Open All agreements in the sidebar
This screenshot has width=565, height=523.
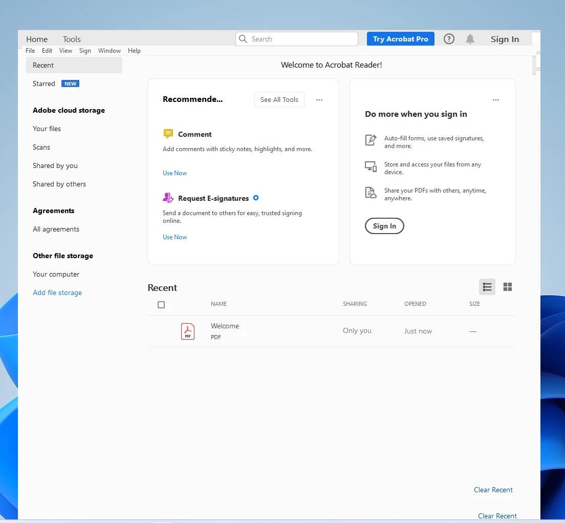pyautogui.click(x=56, y=229)
